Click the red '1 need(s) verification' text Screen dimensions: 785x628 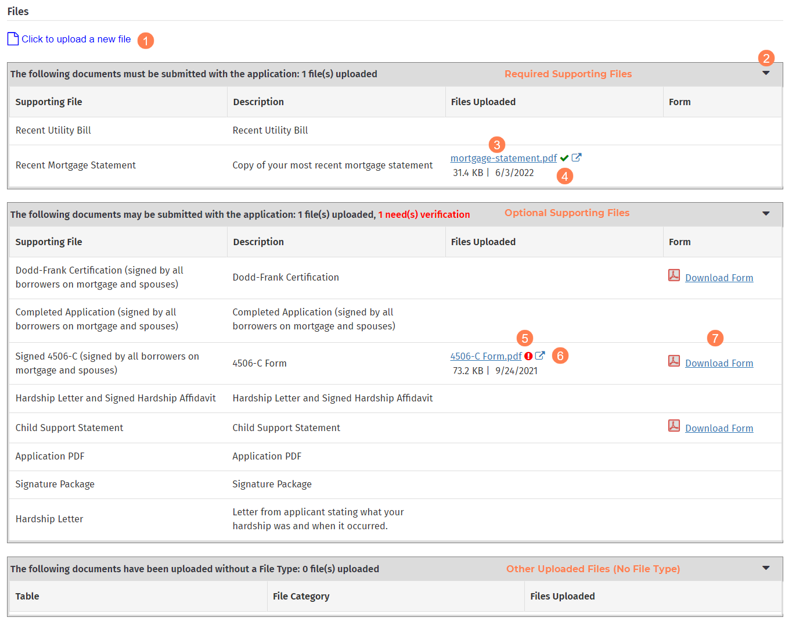tap(424, 214)
